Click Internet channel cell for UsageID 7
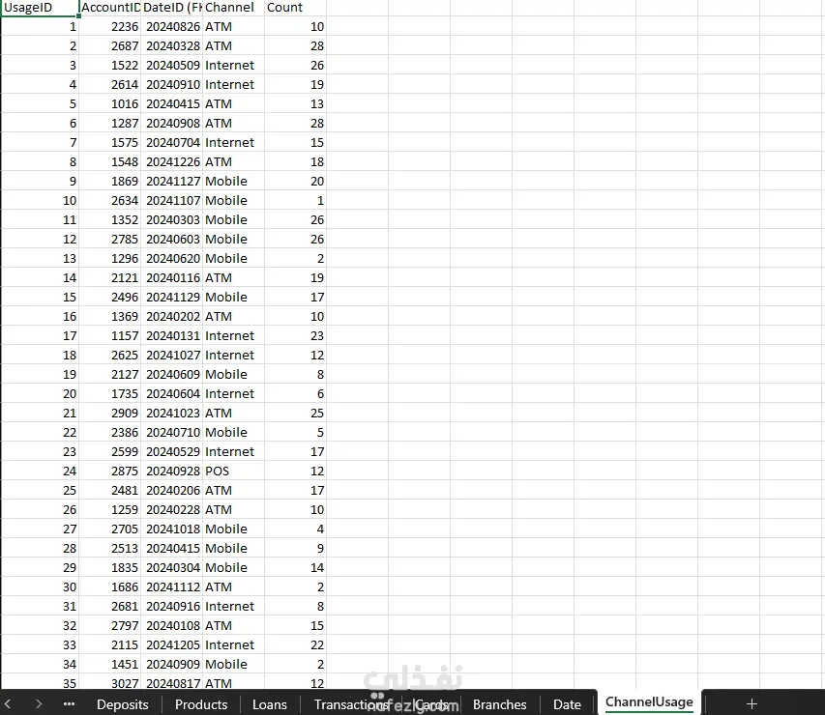825x715 pixels. (234, 142)
